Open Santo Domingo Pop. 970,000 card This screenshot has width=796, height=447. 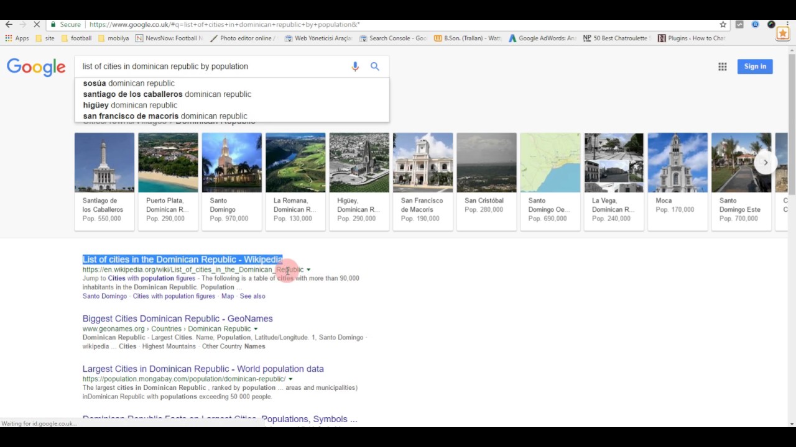click(x=232, y=181)
